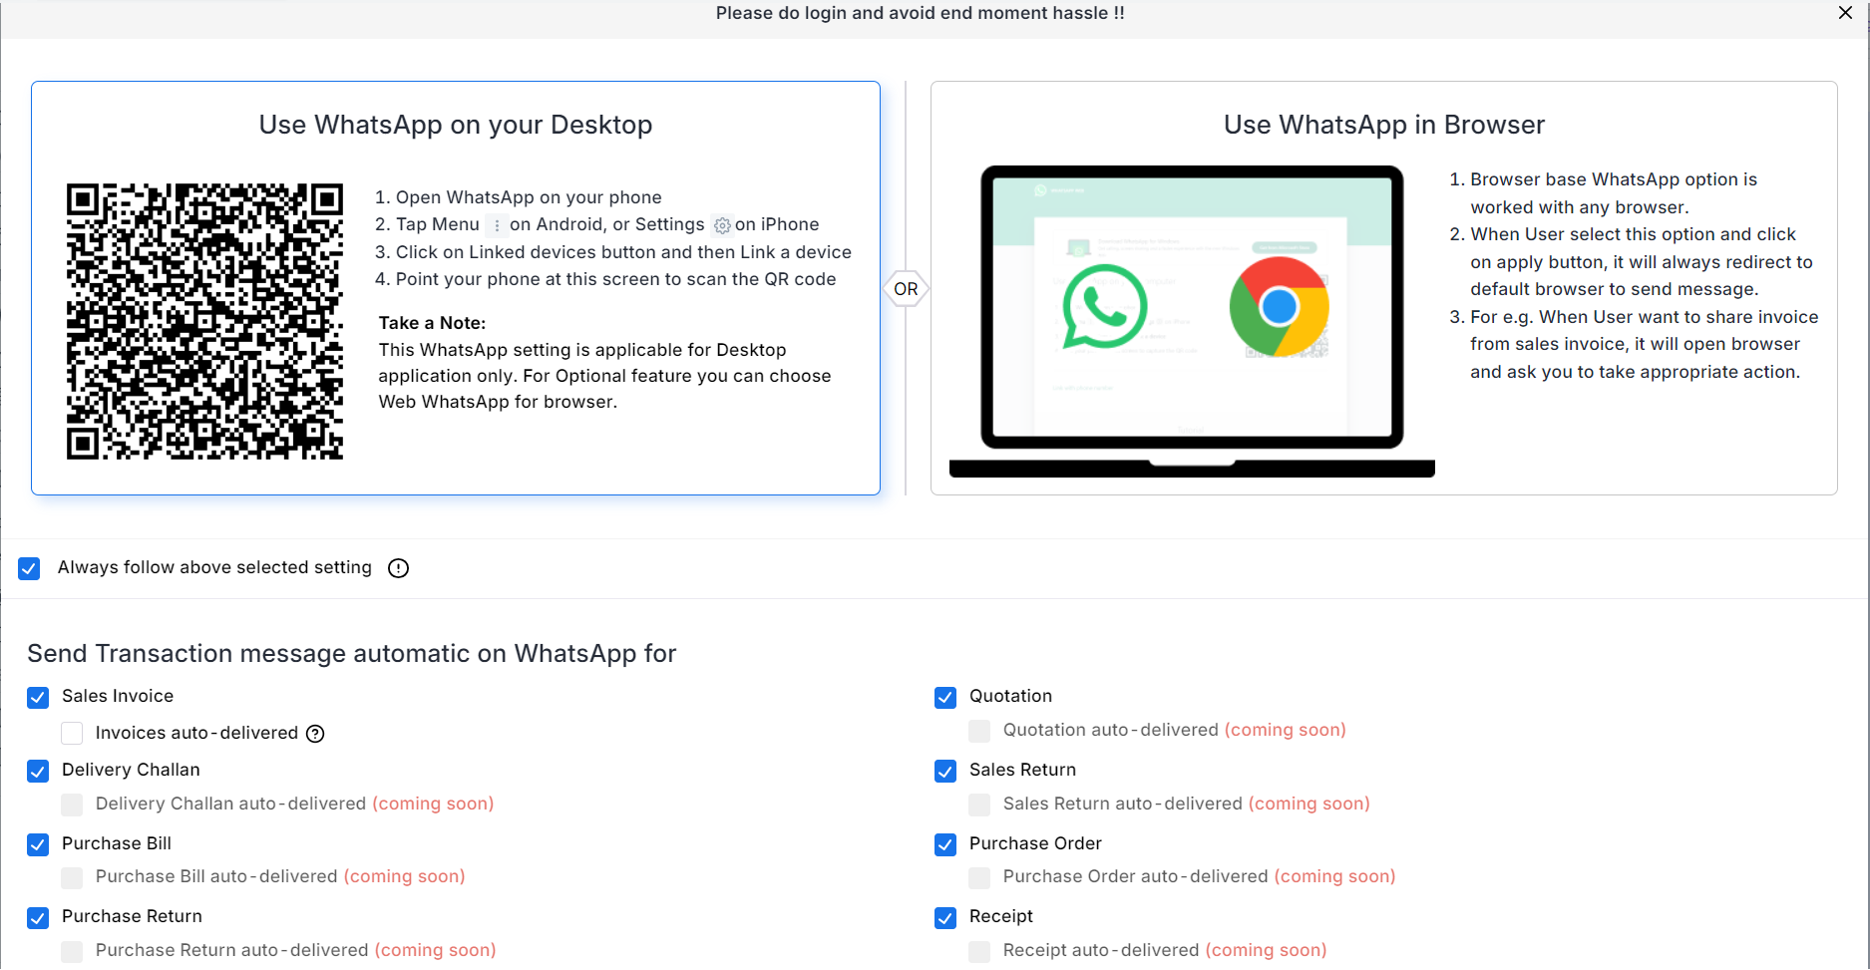Toggle the Sales Invoice checkbox

tap(38, 697)
